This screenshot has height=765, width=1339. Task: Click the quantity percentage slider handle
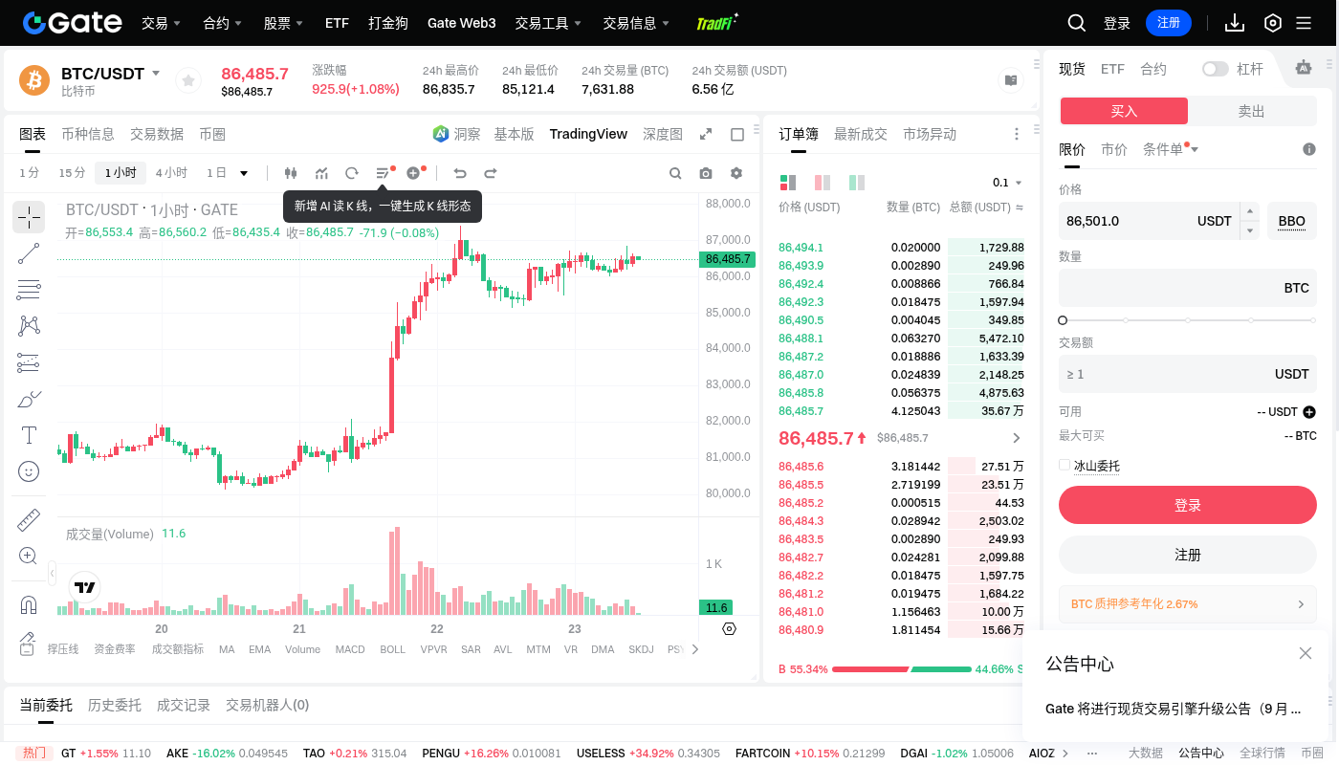(1063, 320)
